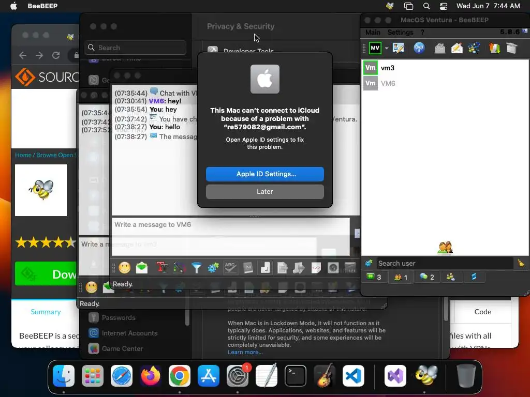Click the send file document icon
This screenshot has height=397, width=530.
[x=282, y=268]
